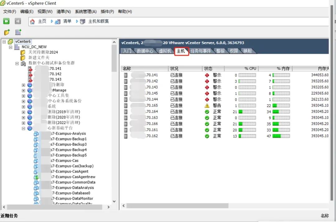Expand the 中心业务系统备份 resource pool
This screenshot has height=222, width=336.
pos(23,101)
